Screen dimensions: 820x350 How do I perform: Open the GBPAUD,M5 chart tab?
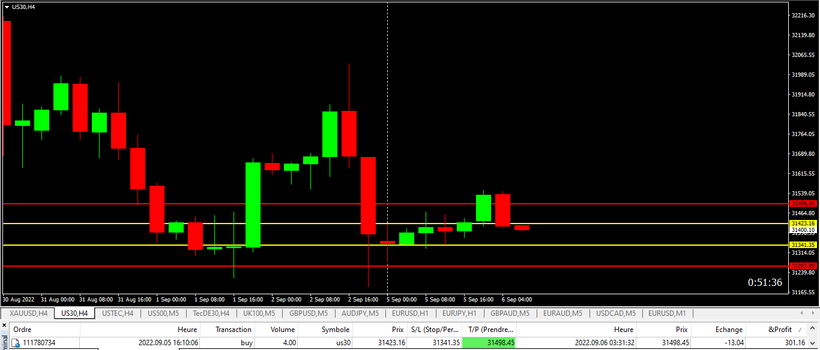click(x=510, y=313)
